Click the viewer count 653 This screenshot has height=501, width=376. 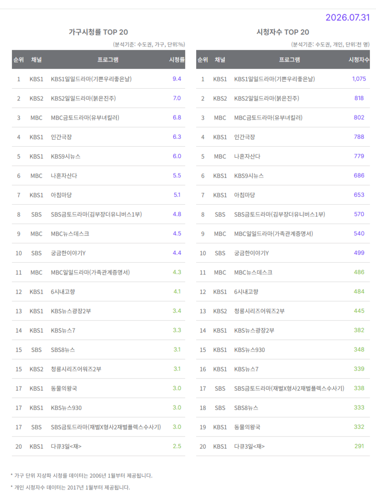(x=359, y=195)
